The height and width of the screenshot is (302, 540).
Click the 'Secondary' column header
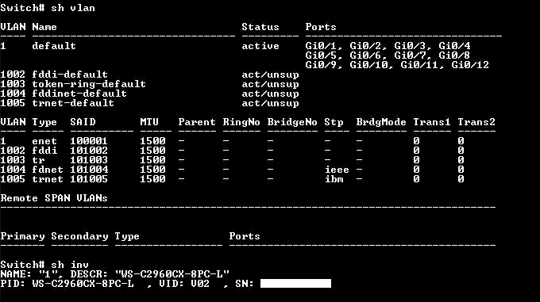tap(79, 236)
